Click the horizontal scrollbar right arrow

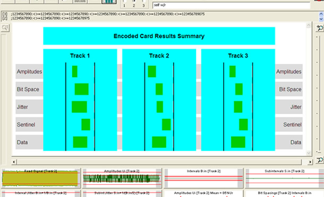(x=310, y=162)
